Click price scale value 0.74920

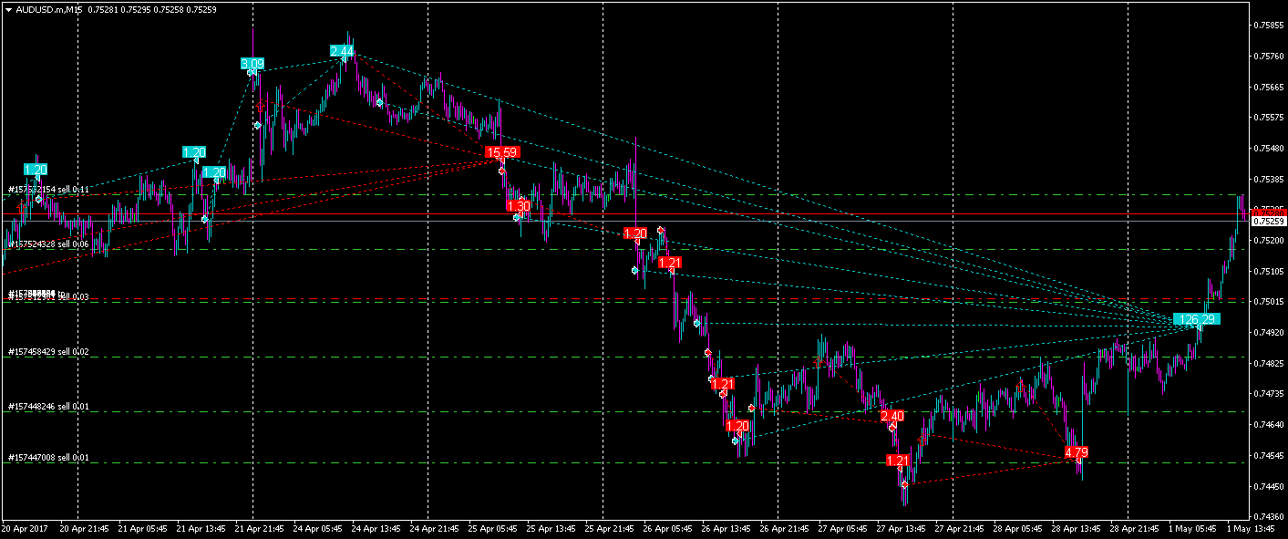[1268, 333]
